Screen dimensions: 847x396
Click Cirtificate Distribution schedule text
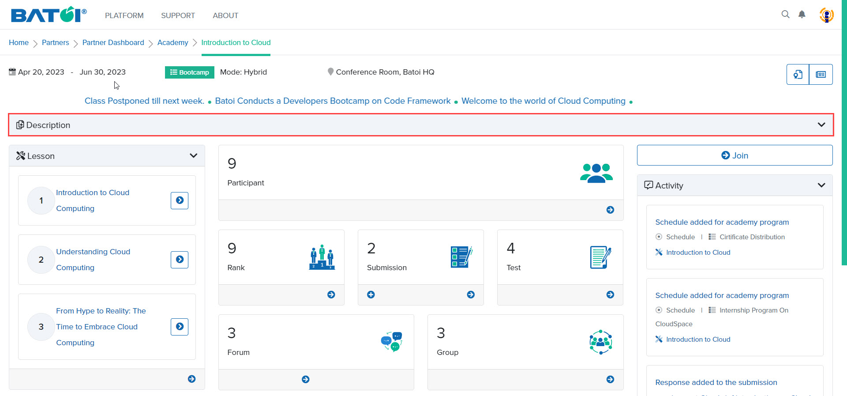[752, 237]
